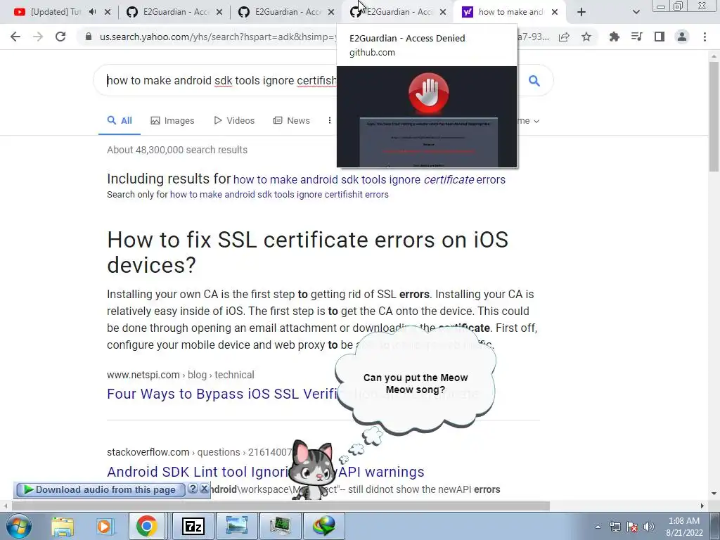The height and width of the screenshot is (540, 720).
Task: View site info via the padlock icon
Action: coord(88,37)
